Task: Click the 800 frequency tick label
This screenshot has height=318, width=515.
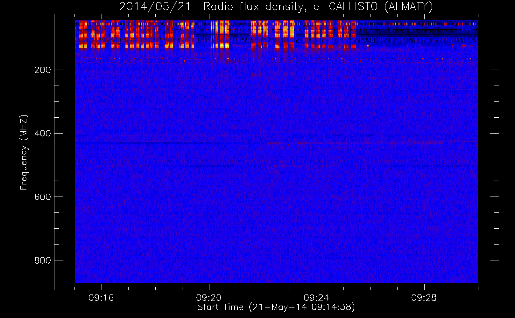Action: coord(43,261)
